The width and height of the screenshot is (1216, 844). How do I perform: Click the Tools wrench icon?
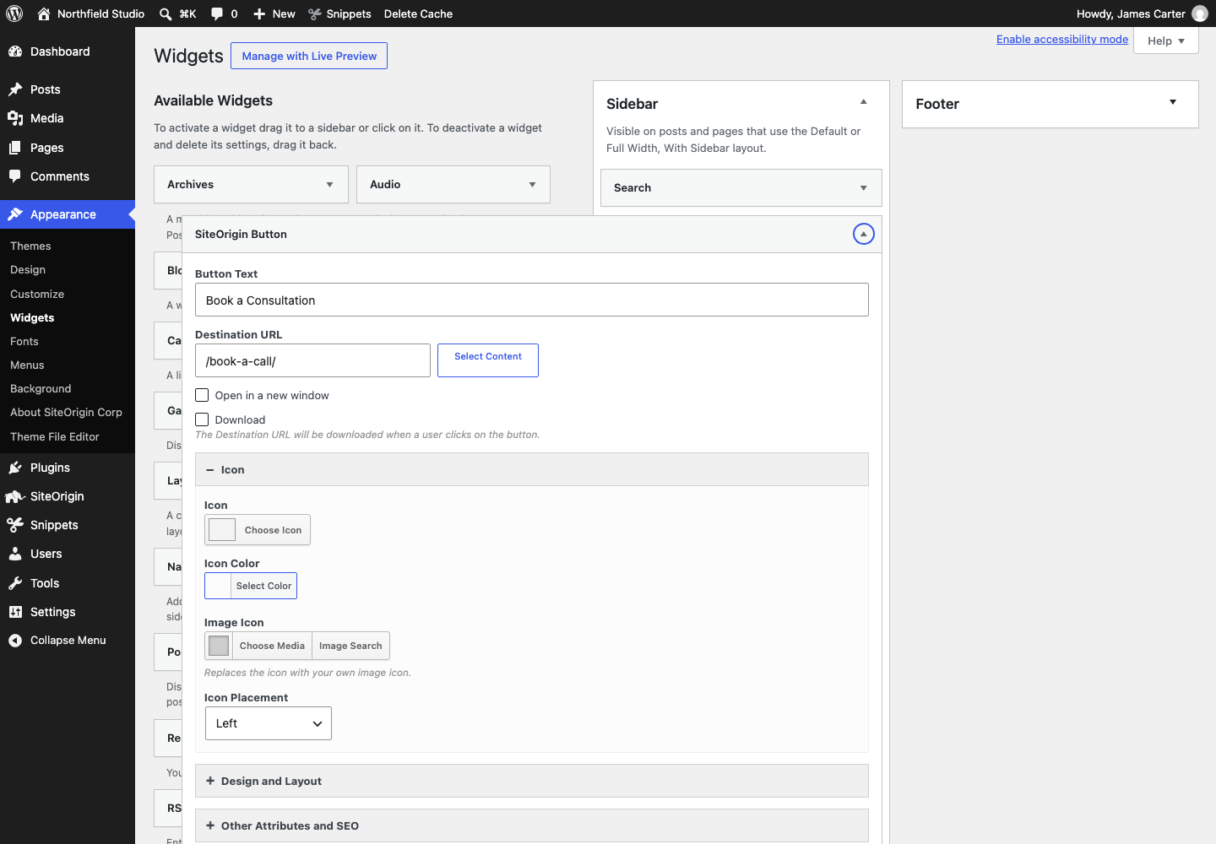[x=15, y=583]
